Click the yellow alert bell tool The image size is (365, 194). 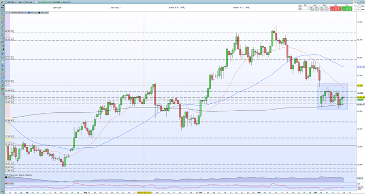pos(3,18)
